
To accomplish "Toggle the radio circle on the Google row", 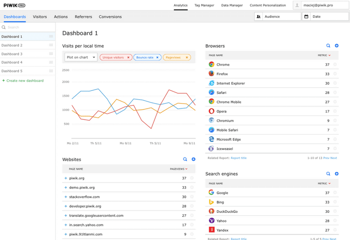I will tap(335, 193).
